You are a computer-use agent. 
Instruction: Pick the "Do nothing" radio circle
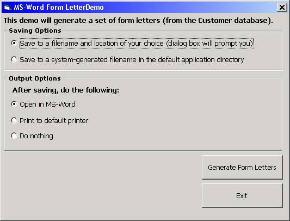tap(14, 136)
